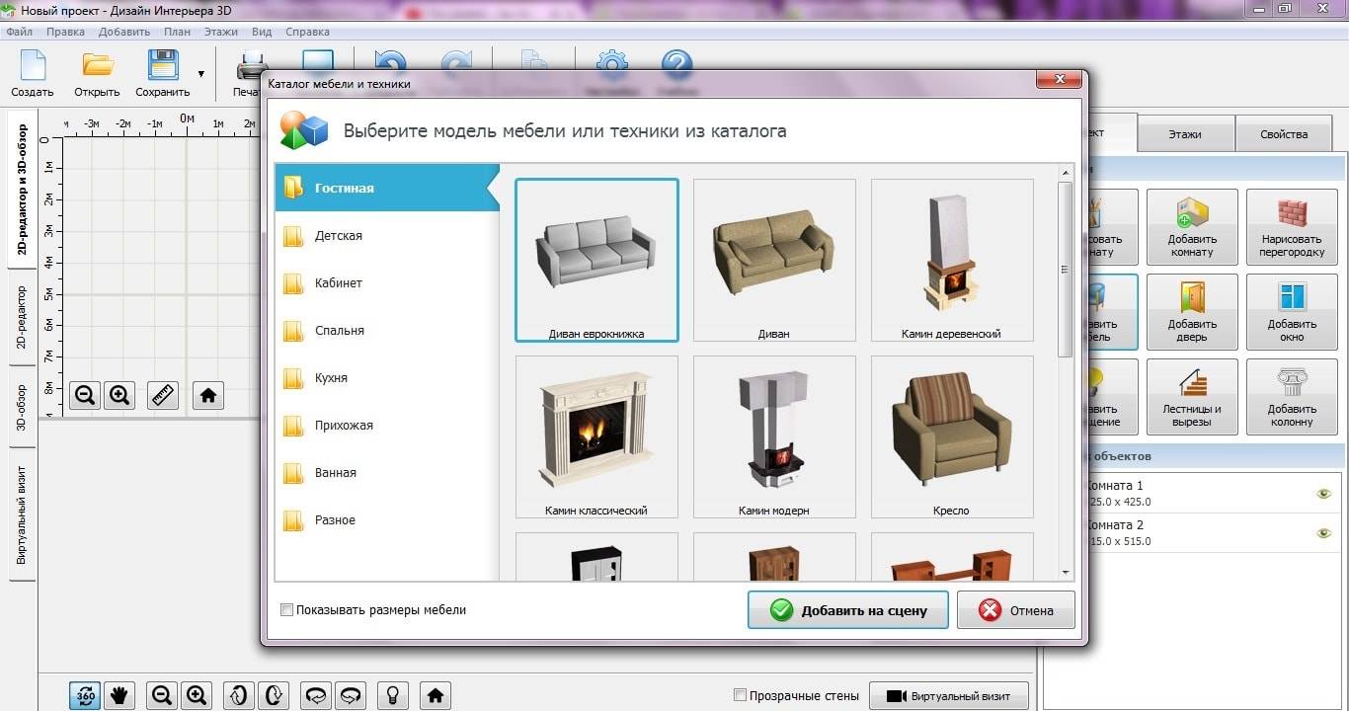The height and width of the screenshot is (711, 1349).
Task: Click Добавить на сцену button
Action: (x=847, y=610)
